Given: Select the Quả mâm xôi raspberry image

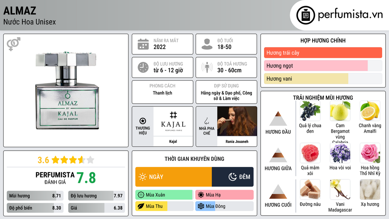Looking at the screenshot, I should pos(310,153).
